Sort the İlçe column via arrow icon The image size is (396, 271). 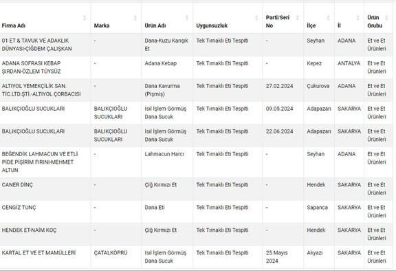click(x=328, y=18)
